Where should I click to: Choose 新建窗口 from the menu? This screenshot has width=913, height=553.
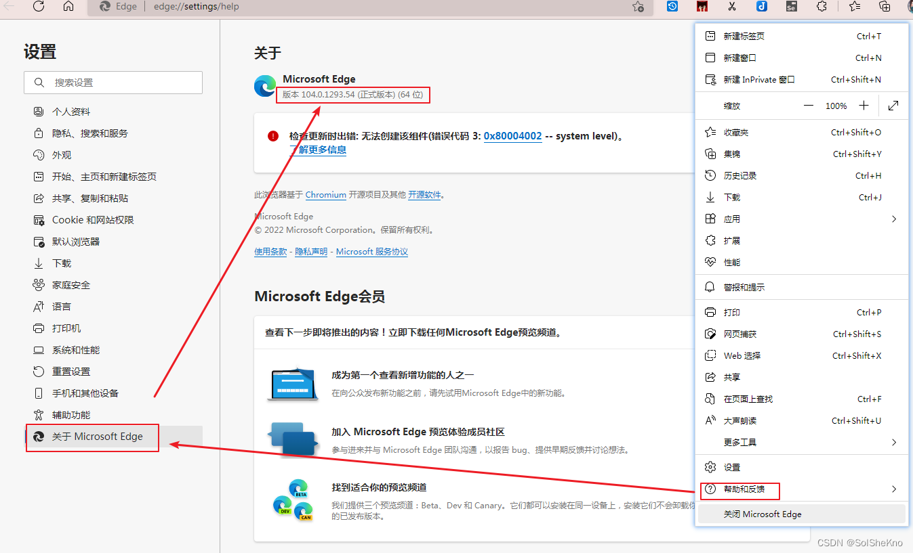[x=802, y=58]
